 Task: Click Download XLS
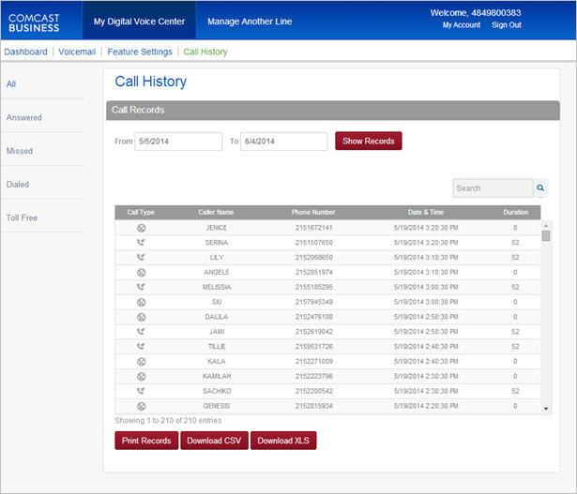click(x=283, y=441)
